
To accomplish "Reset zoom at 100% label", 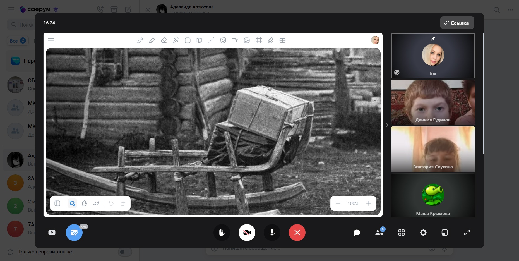I will point(353,203).
